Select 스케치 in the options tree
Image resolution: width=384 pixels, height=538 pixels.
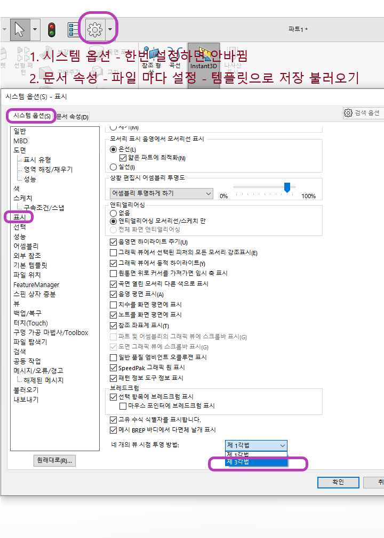pyautogui.click(x=23, y=198)
